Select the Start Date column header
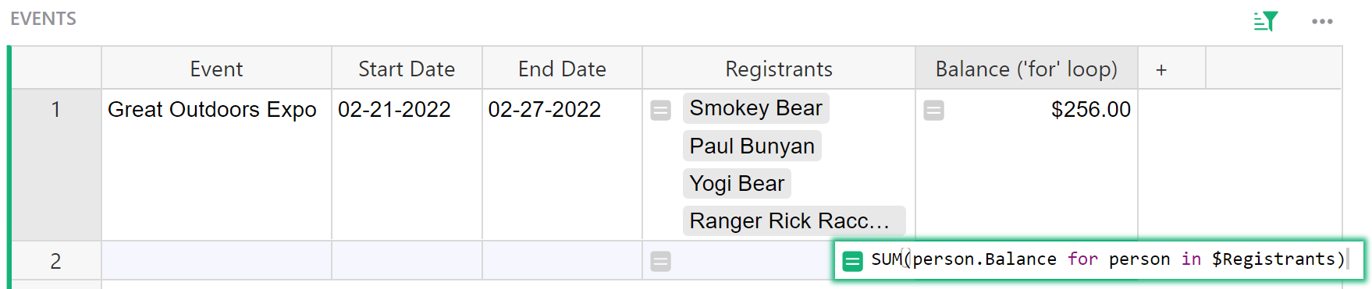This screenshot has height=289, width=1372. coord(407,69)
